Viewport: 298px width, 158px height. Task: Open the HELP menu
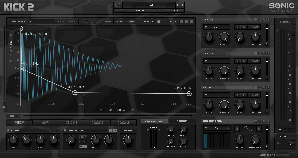coord(176,10)
